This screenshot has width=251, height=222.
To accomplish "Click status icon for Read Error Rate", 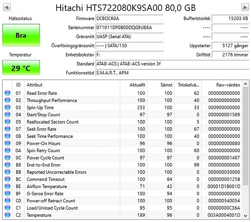I will (7, 93).
